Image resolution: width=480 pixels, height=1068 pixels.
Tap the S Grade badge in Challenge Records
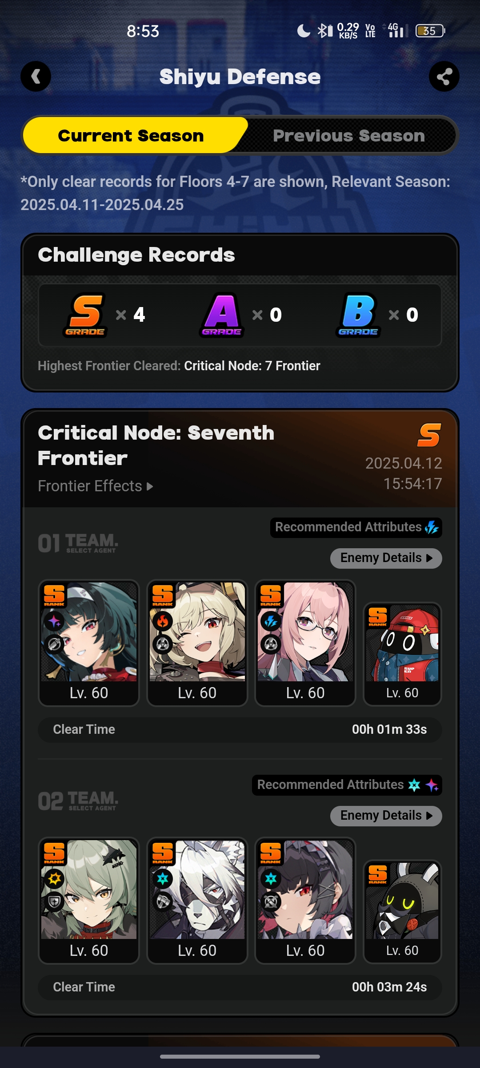85,315
